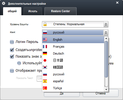Open the Степень: Нормальная dropdown
Image resolution: width=123 pixels, height=100 pixels.
(75, 24)
